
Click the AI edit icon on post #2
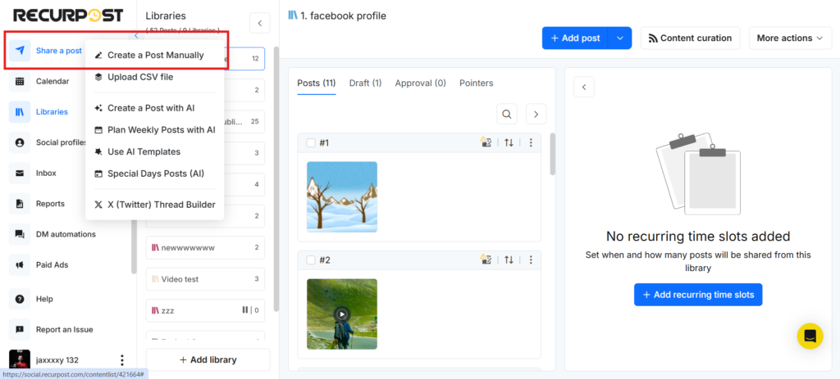(x=486, y=259)
